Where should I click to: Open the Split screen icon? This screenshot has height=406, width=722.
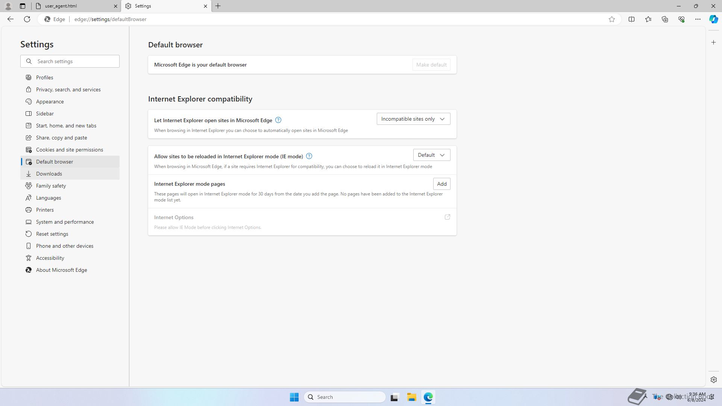point(631,19)
